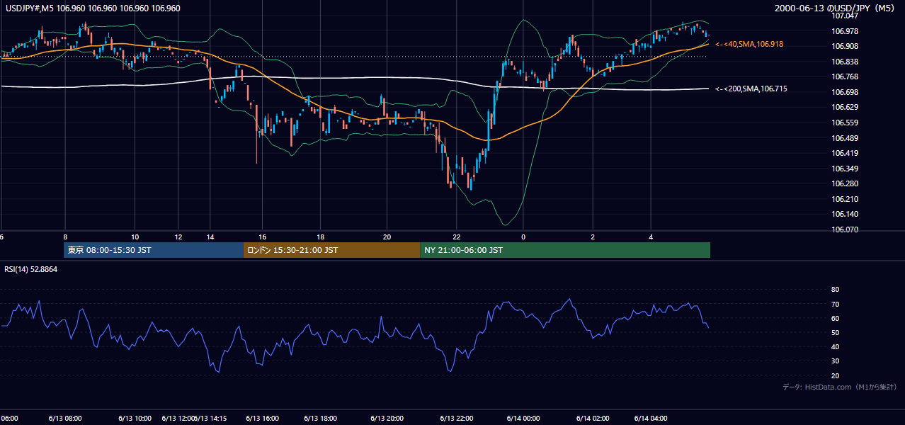Click price axis value 107.047
The width and height of the screenshot is (905, 425).
(845, 16)
